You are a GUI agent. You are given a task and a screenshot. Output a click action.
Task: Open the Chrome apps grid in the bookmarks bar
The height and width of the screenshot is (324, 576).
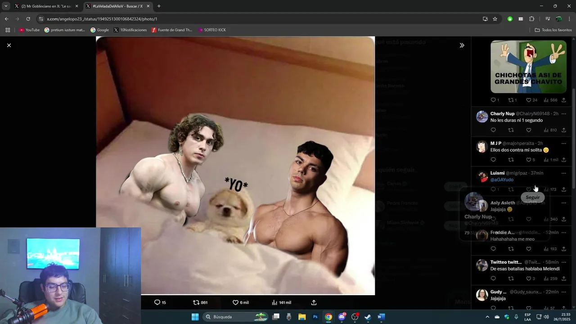point(8,30)
